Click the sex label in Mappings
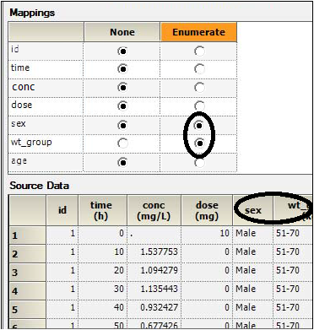 [x=19, y=123]
